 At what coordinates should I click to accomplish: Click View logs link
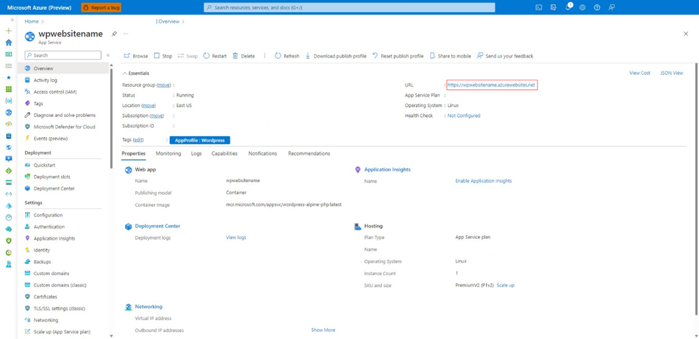point(236,237)
